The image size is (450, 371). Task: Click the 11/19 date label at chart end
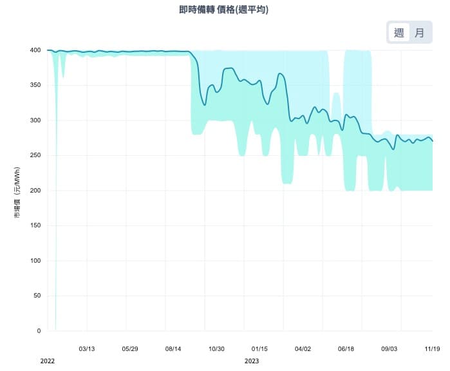432,348
